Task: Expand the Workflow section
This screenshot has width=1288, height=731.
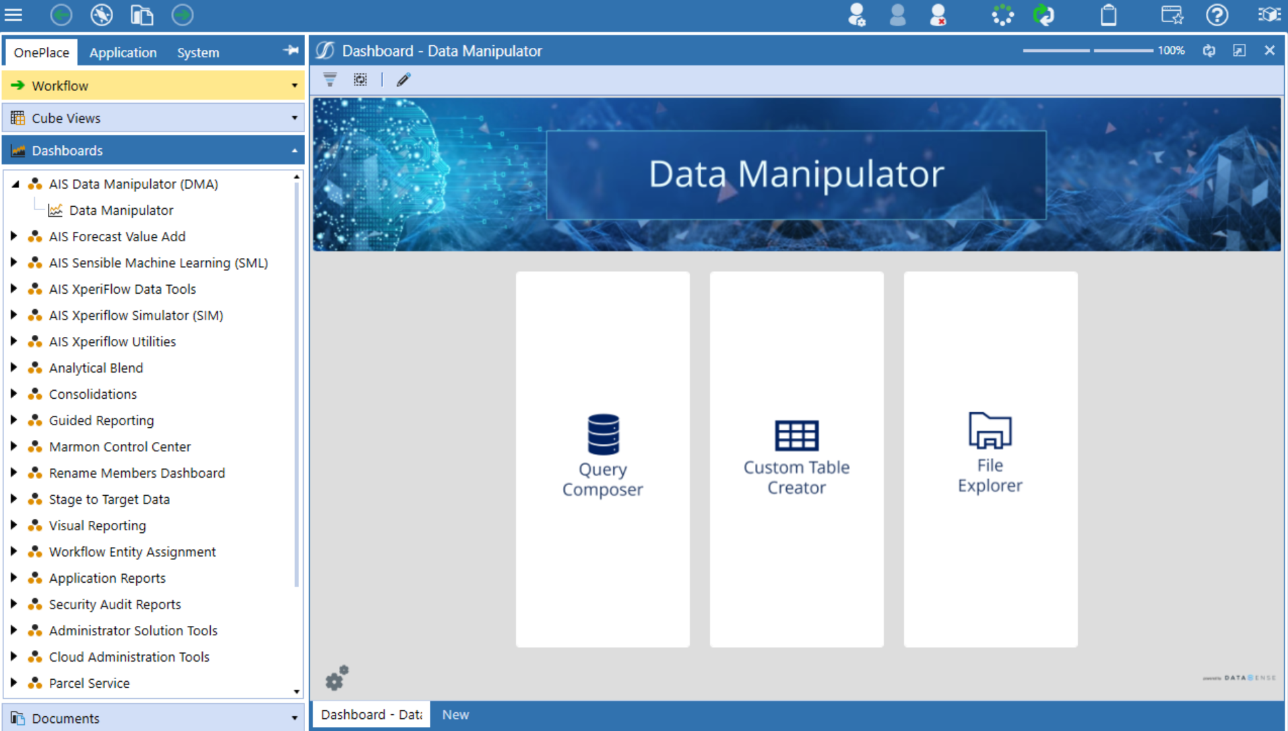Action: (154, 86)
